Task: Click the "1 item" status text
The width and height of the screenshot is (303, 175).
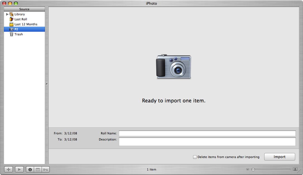Action: pos(151,169)
